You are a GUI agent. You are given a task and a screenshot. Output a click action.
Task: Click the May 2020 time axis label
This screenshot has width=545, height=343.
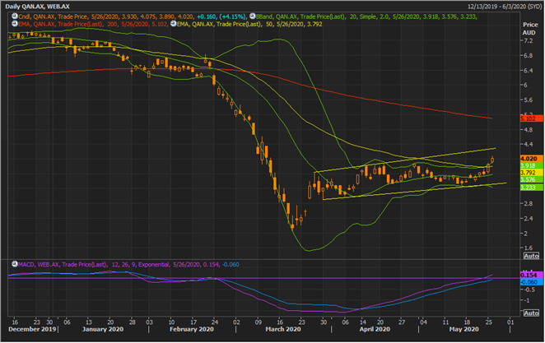tap(463, 329)
